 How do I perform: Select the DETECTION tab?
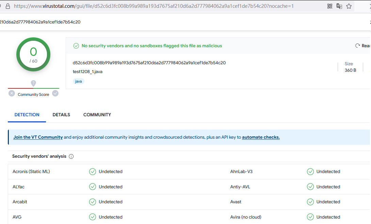(27, 115)
